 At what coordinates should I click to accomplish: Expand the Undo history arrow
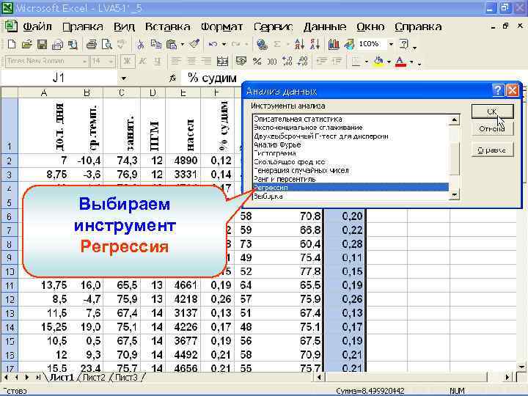pyautogui.click(x=224, y=44)
